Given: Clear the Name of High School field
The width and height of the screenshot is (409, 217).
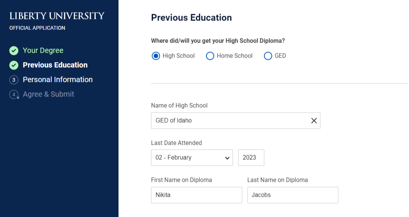Looking at the screenshot, I should 314,120.
